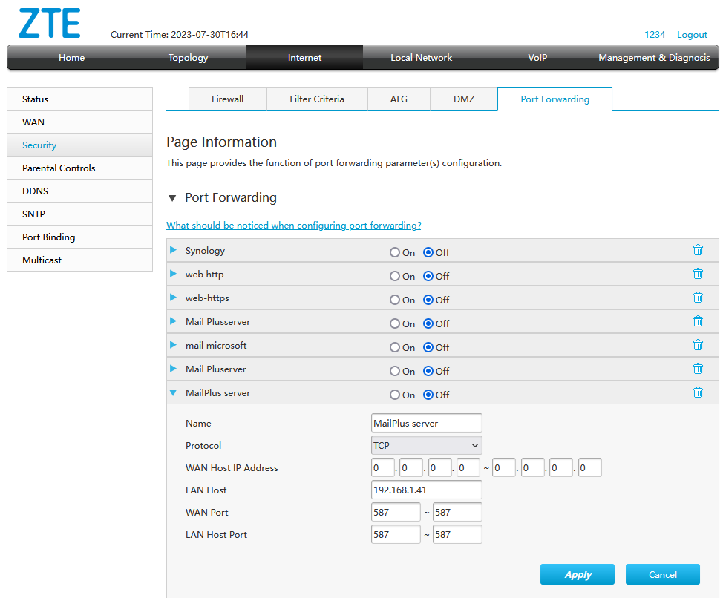Delete the Mail Pluserver rule
Viewport: 723px width, 598px height.
pyautogui.click(x=698, y=369)
